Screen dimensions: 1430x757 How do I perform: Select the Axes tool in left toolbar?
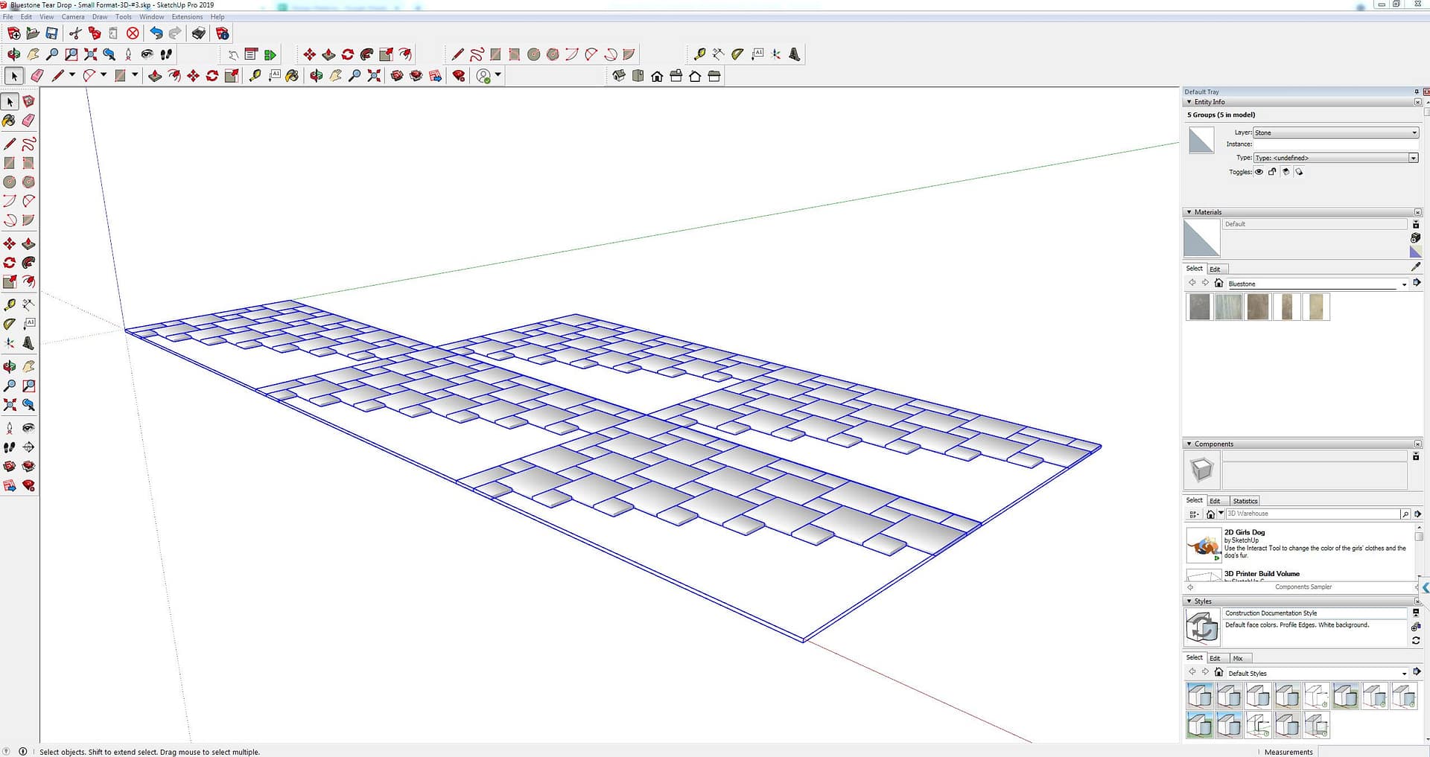point(9,343)
